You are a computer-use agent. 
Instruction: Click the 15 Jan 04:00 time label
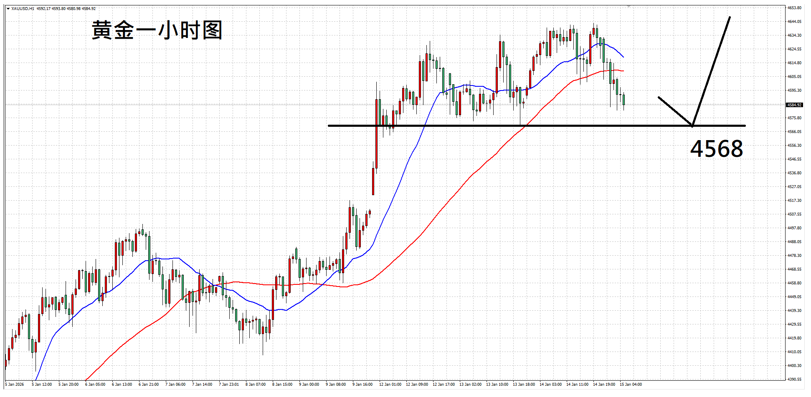click(x=631, y=384)
